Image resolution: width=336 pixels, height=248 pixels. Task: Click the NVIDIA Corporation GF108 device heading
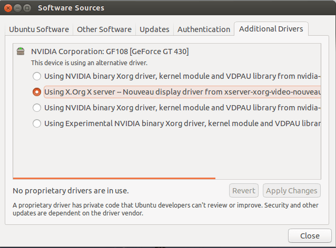tap(110, 51)
